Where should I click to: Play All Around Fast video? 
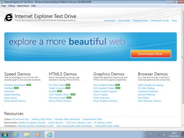[21, 119]
